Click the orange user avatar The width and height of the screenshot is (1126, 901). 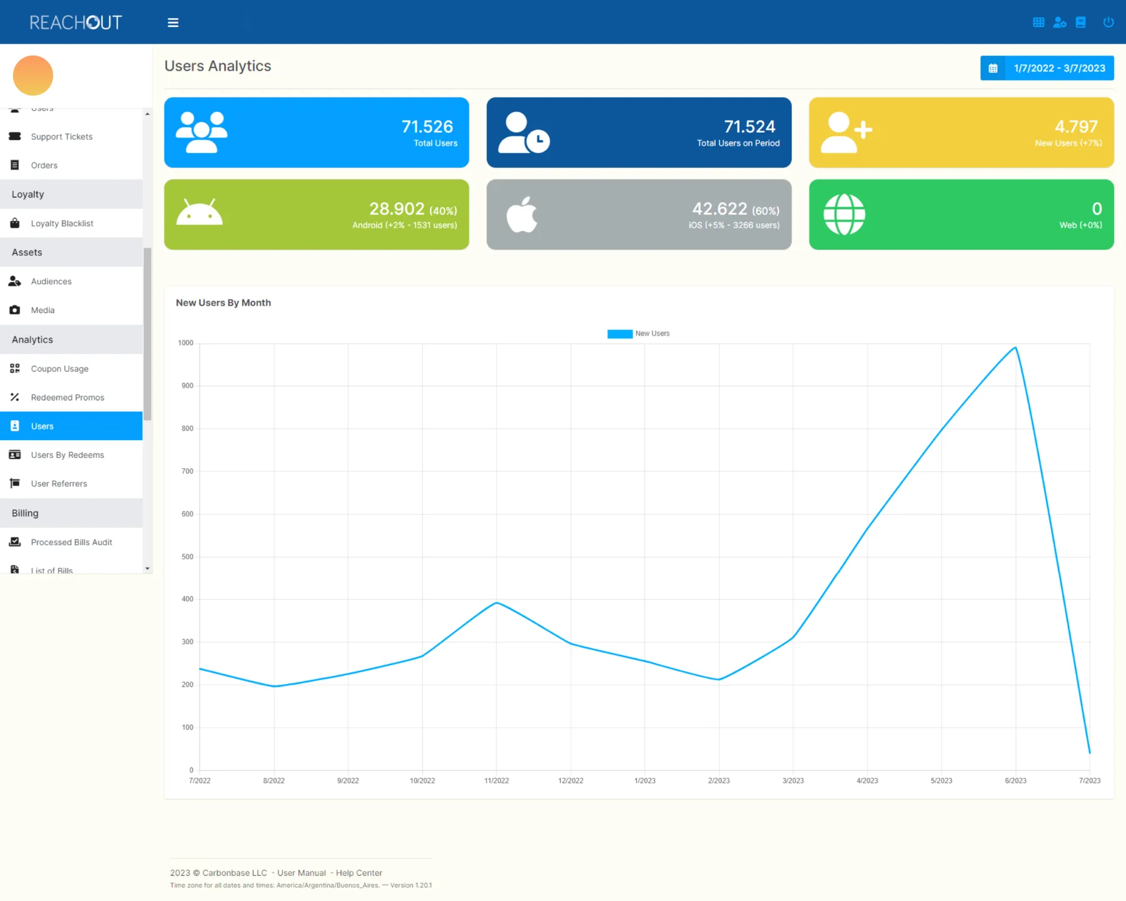33,76
